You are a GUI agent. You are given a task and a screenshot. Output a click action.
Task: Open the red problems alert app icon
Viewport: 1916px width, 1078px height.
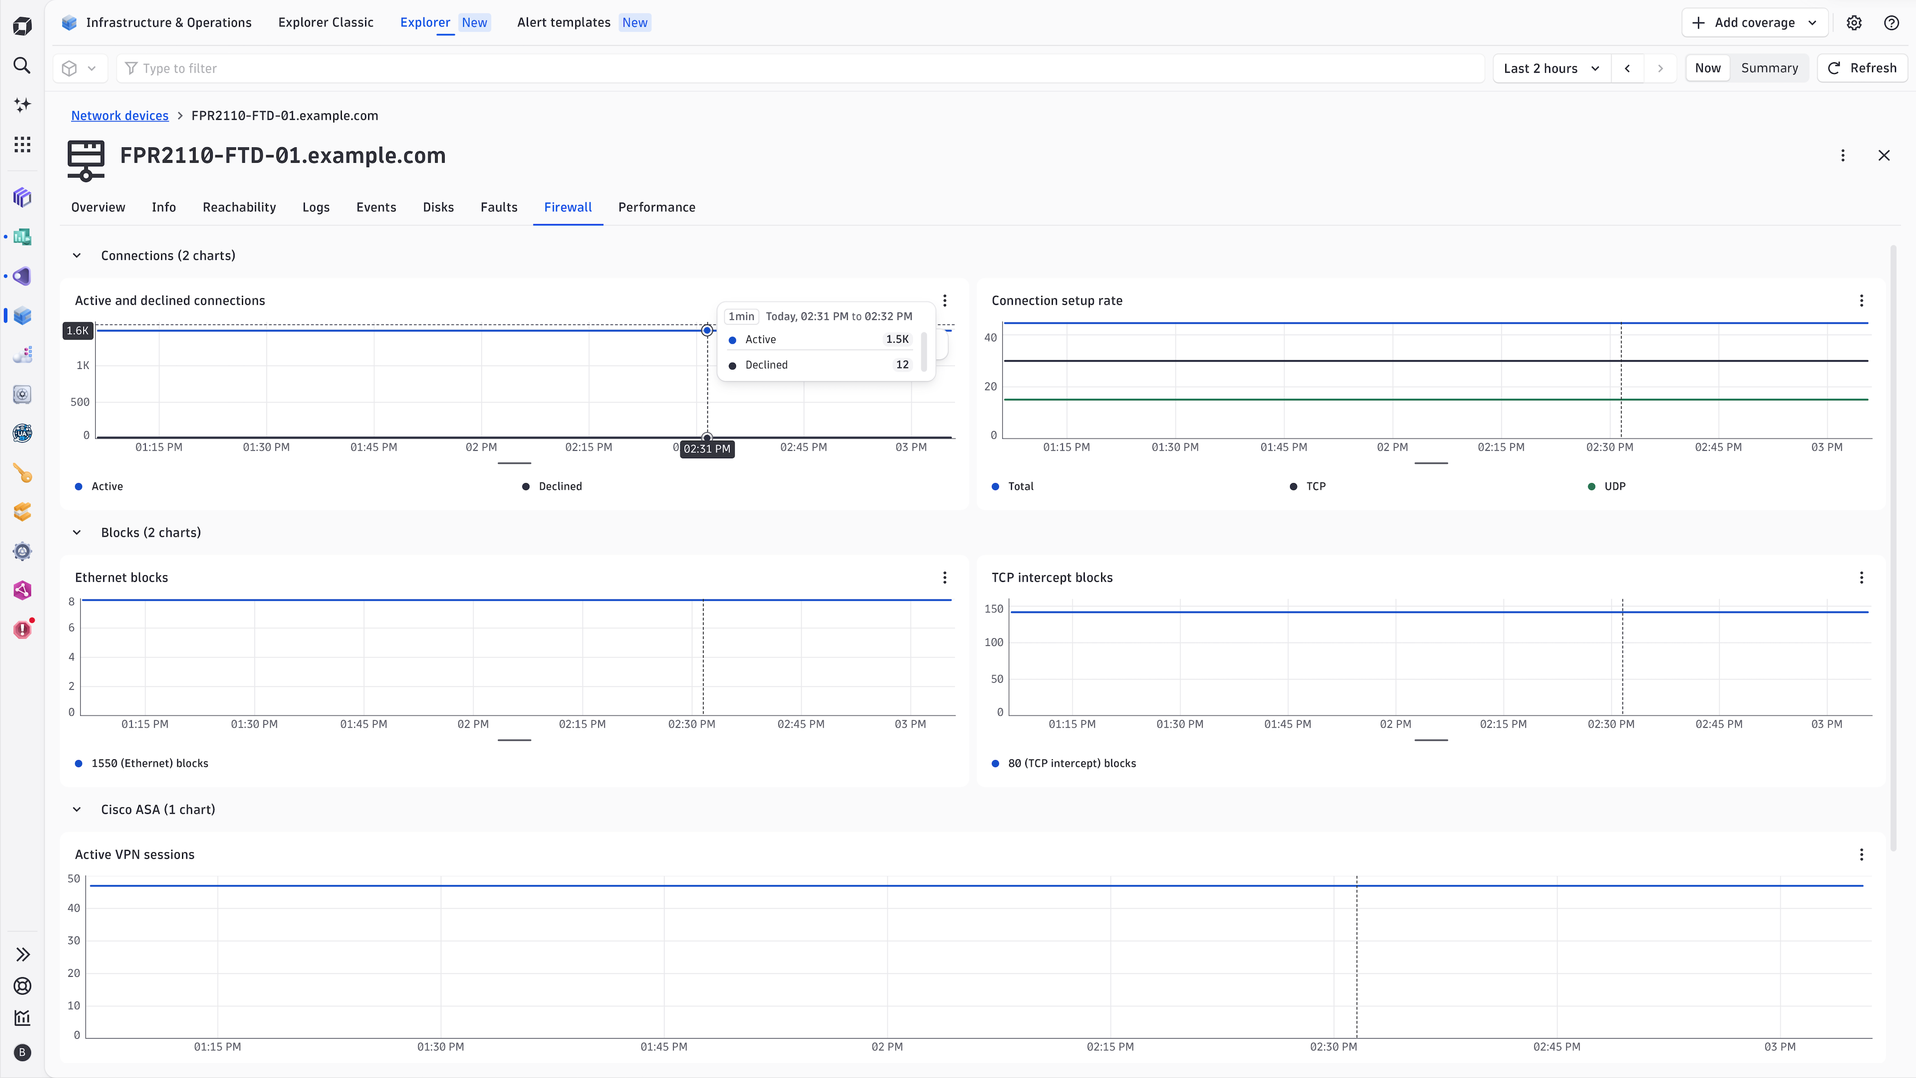(22, 629)
